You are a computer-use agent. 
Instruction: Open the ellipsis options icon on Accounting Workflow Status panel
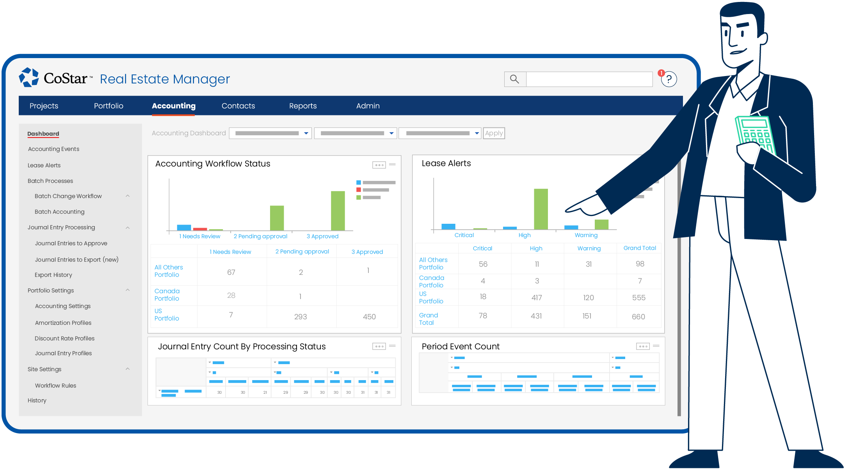[379, 165]
